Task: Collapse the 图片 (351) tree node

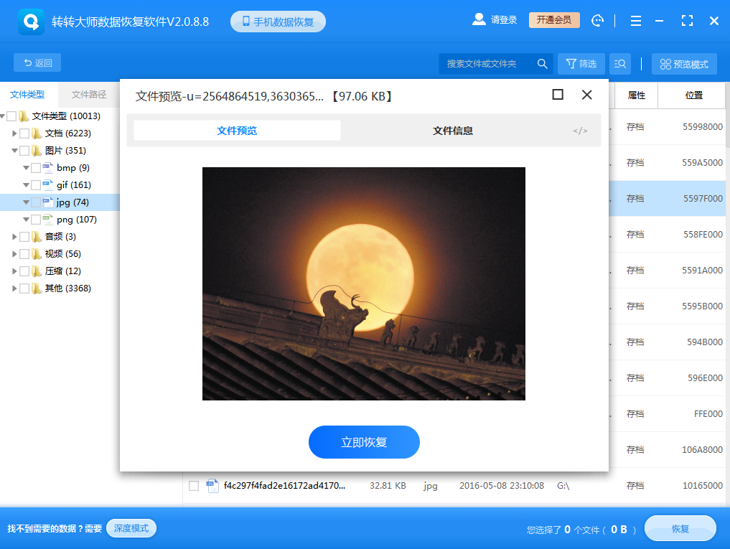Action: point(14,150)
